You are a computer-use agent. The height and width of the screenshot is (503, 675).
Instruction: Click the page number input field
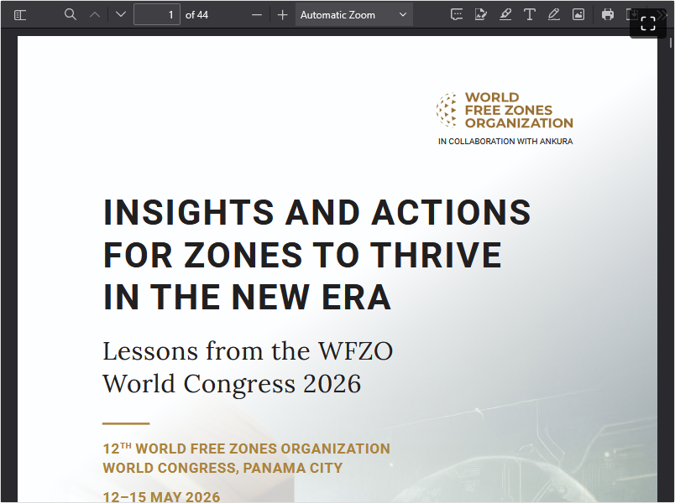[x=157, y=14]
